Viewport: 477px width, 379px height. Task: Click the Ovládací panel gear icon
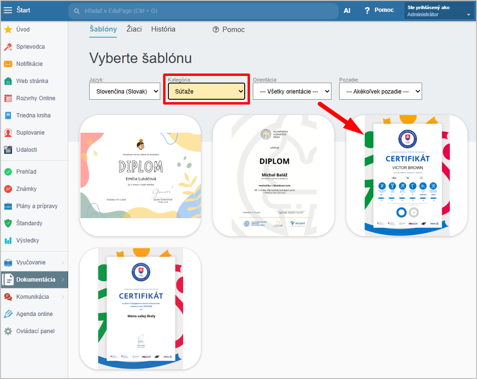point(8,331)
